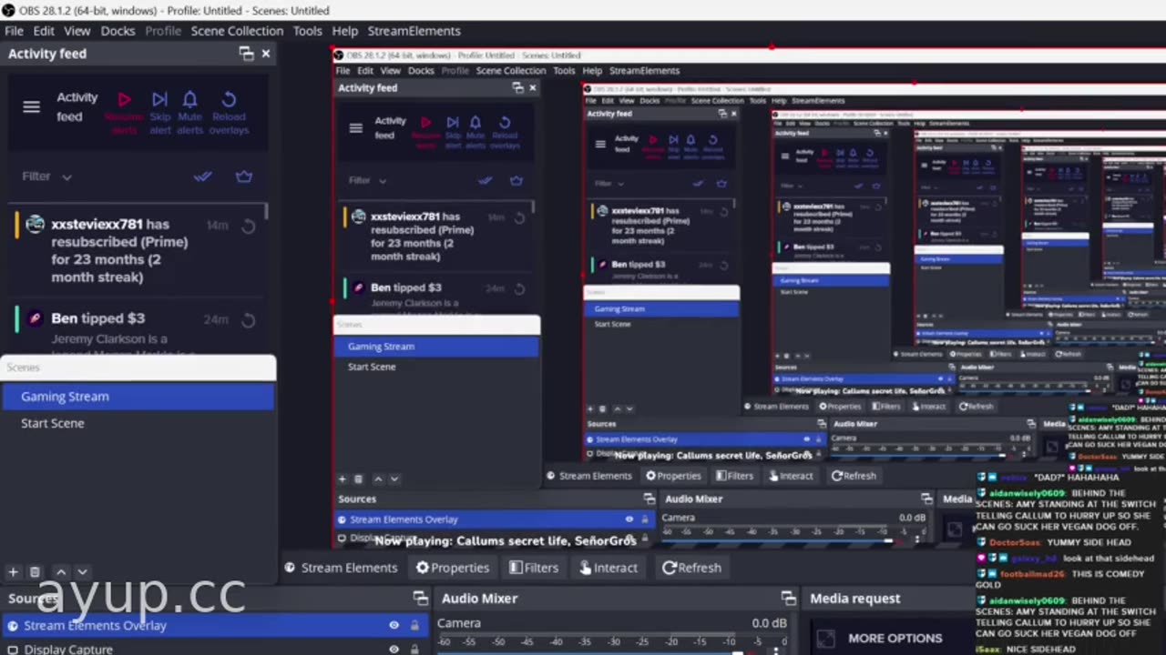Open Filters for the selected source
Image resolution: width=1166 pixels, height=655 pixels.
(x=534, y=568)
